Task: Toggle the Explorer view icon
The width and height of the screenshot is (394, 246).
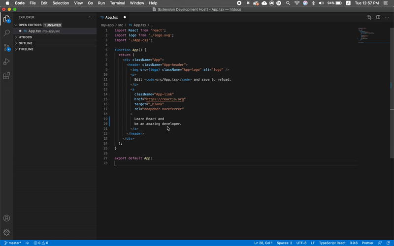Action: tap(7, 20)
